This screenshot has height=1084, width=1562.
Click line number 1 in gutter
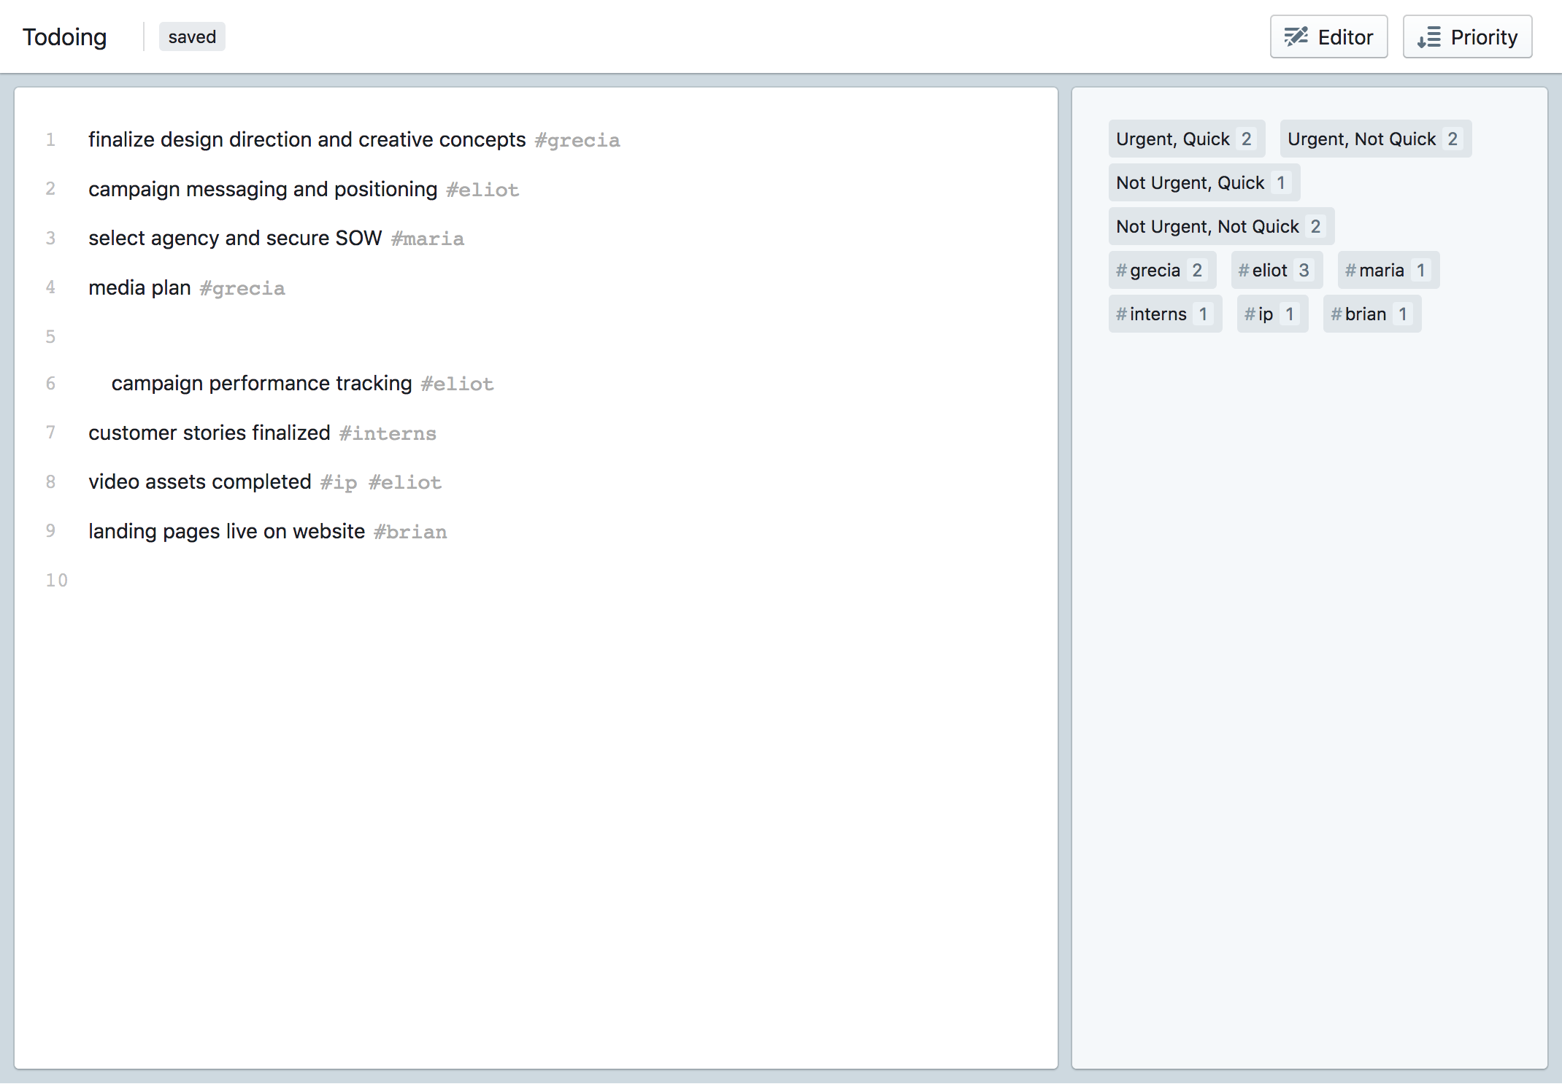point(50,139)
